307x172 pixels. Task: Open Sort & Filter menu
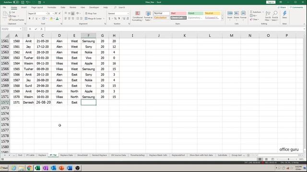pyautogui.click(x=268, y=16)
